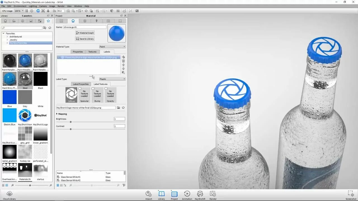
Task: Refresh favorites with icon beside search
Action: coord(50,28)
